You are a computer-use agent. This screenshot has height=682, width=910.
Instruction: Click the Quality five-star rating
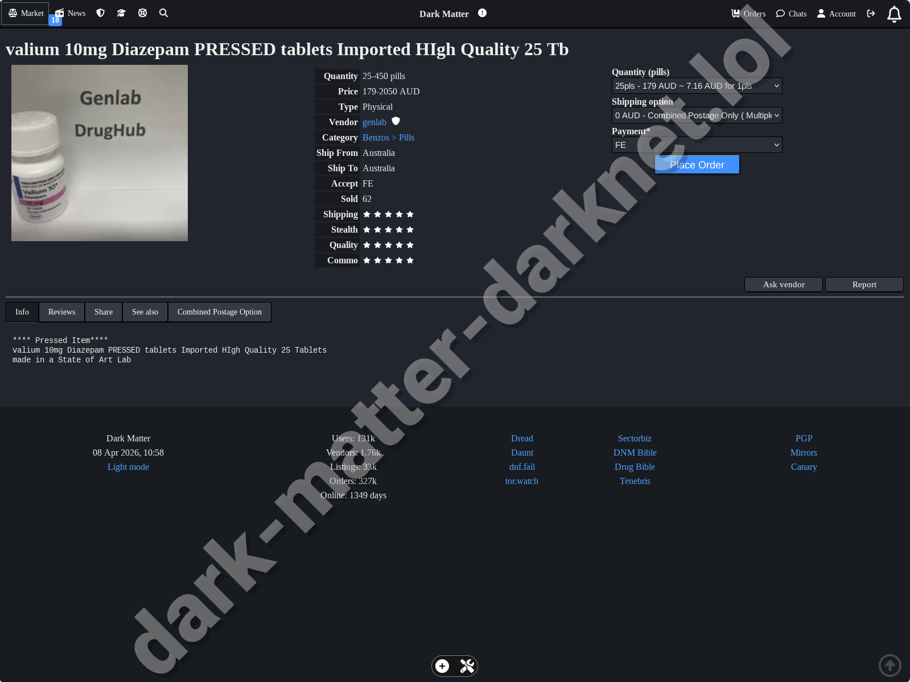(x=388, y=245)
